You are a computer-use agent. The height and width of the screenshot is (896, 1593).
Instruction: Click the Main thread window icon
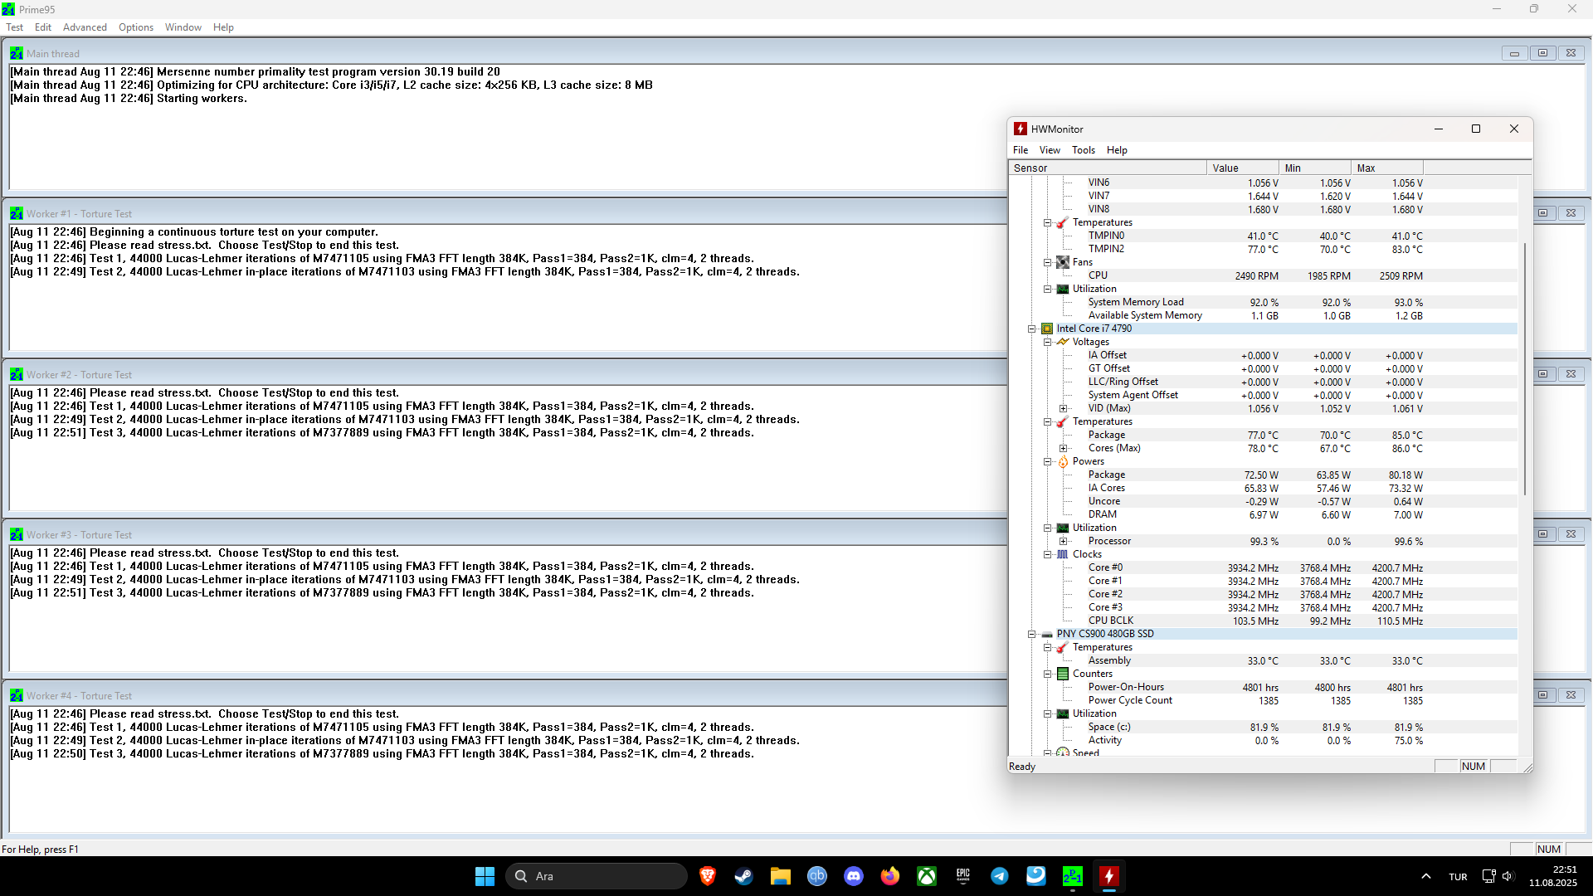click(17, 53)
